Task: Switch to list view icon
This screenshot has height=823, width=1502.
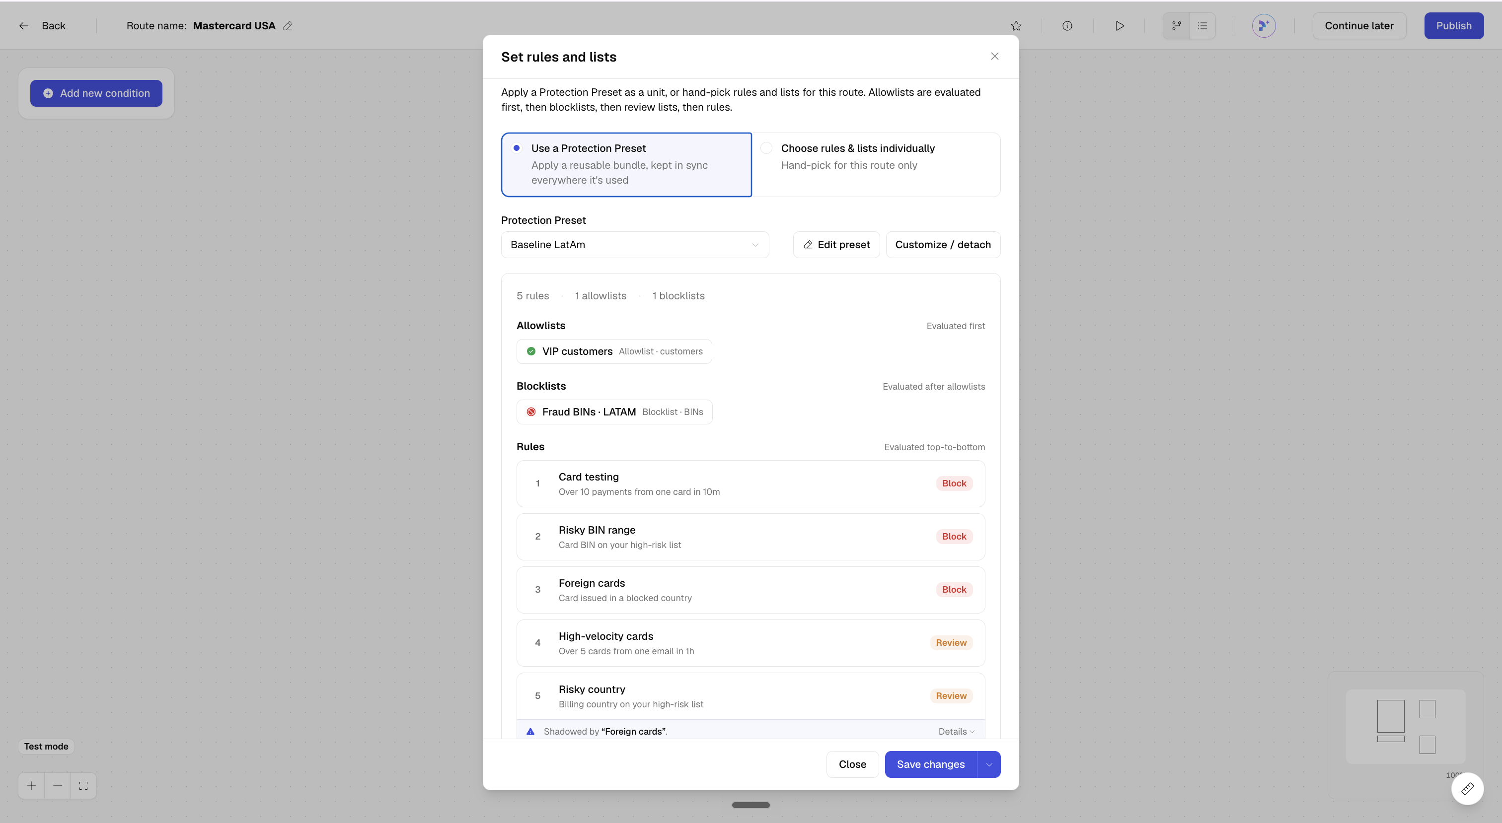Action: coord(1202,26)
